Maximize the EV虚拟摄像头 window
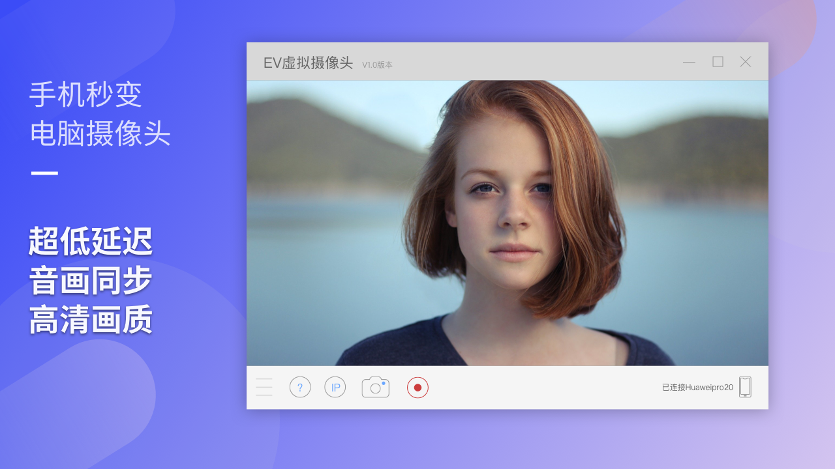The image size is (835, 469). pos(718,62)
